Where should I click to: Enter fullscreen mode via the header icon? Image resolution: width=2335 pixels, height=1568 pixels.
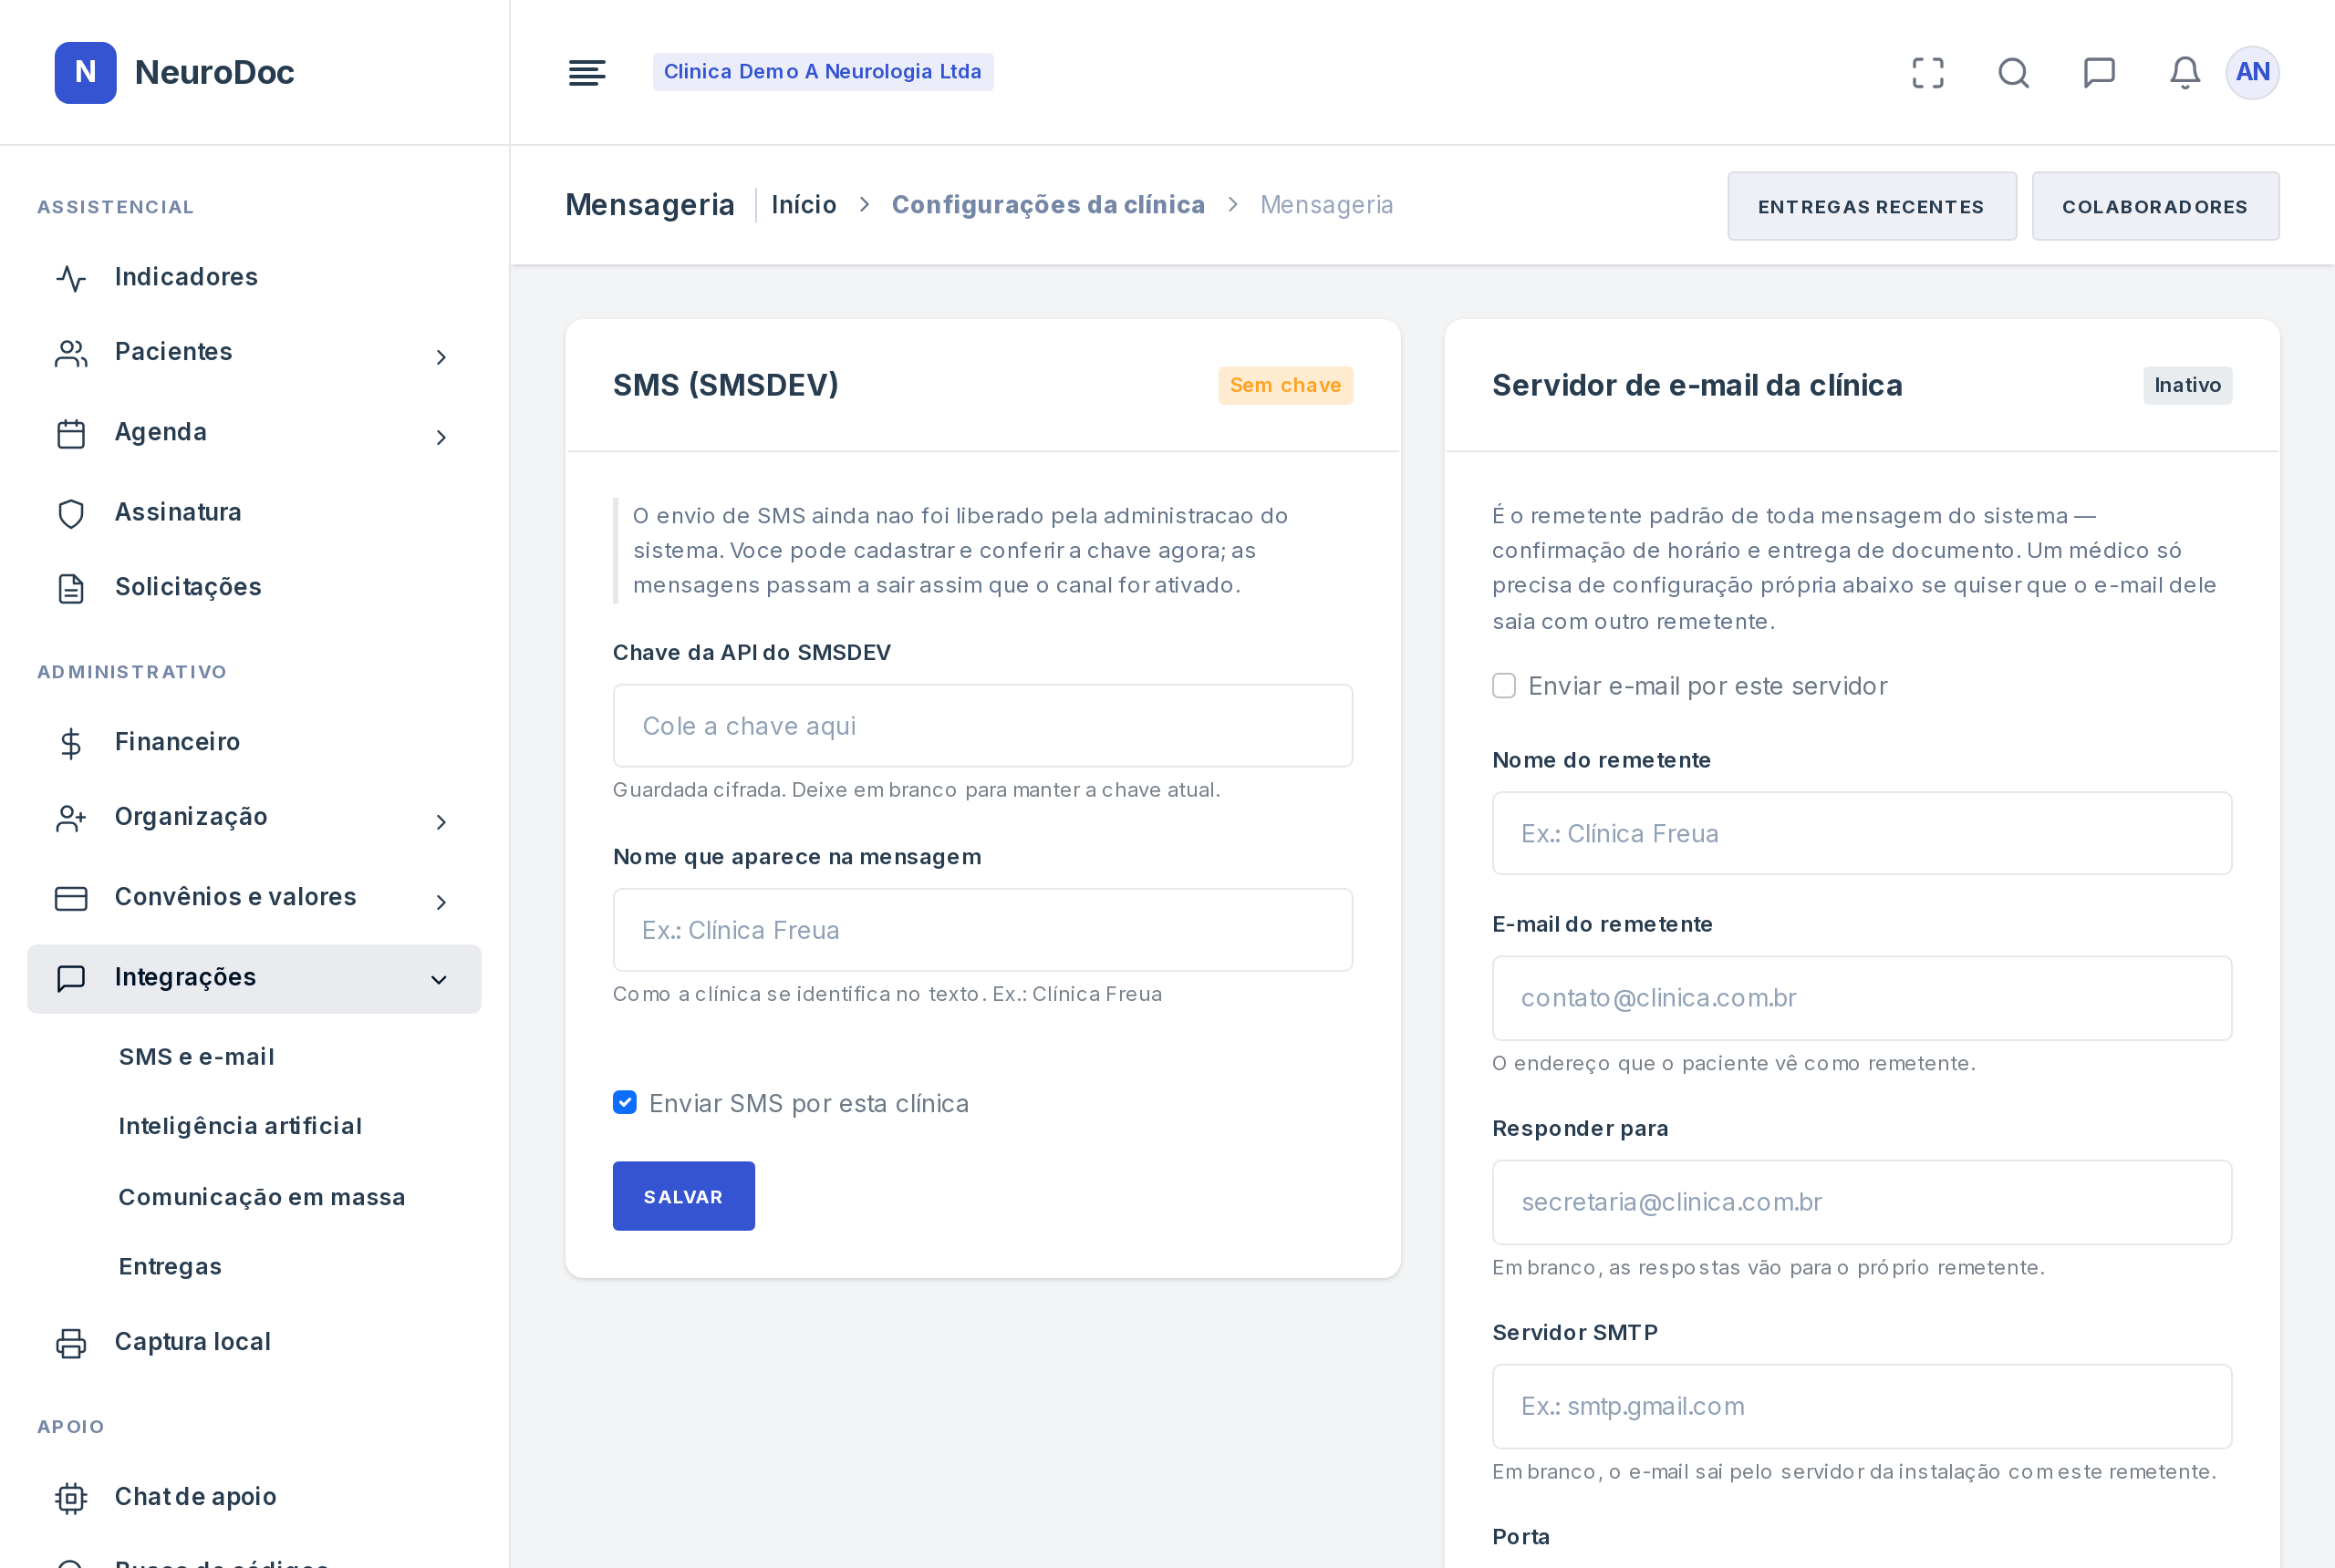click(x=1928, y=72)
